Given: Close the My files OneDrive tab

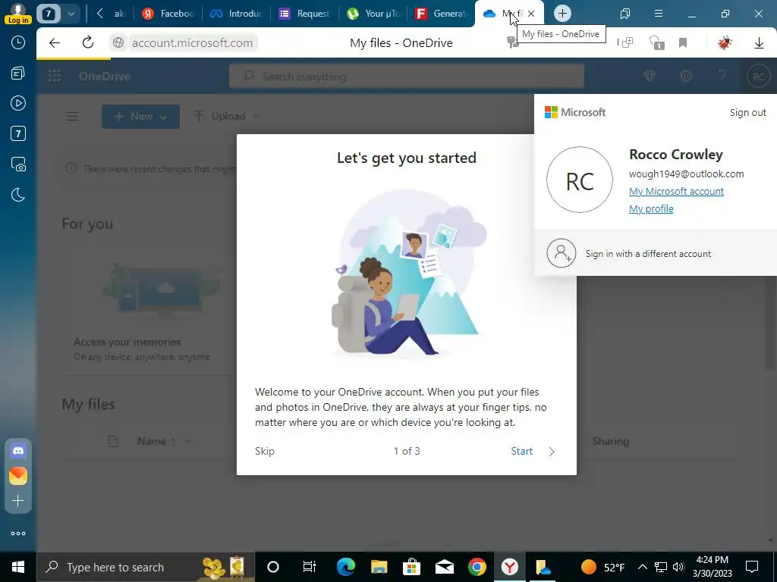Looking at the screenshot, I should 531,14.
